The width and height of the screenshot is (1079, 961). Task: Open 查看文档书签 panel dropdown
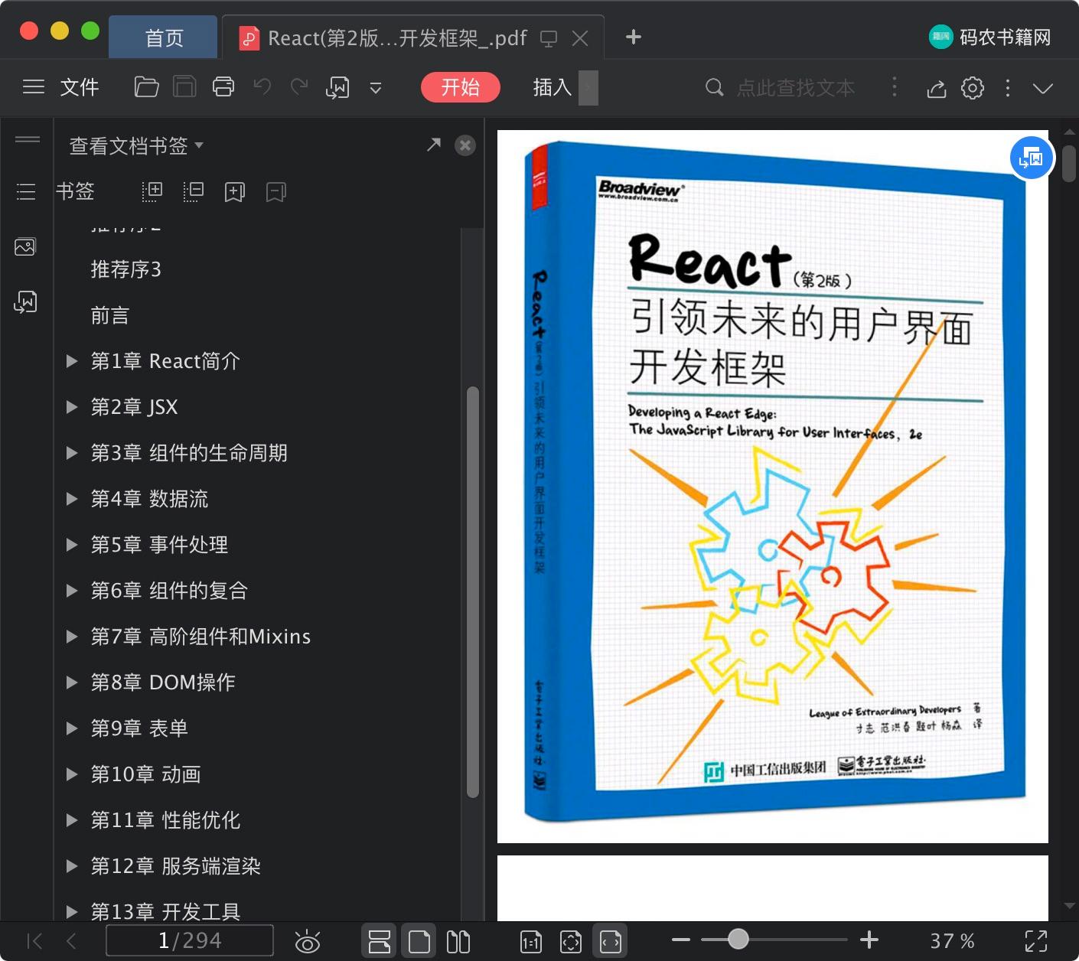[136, 145]
